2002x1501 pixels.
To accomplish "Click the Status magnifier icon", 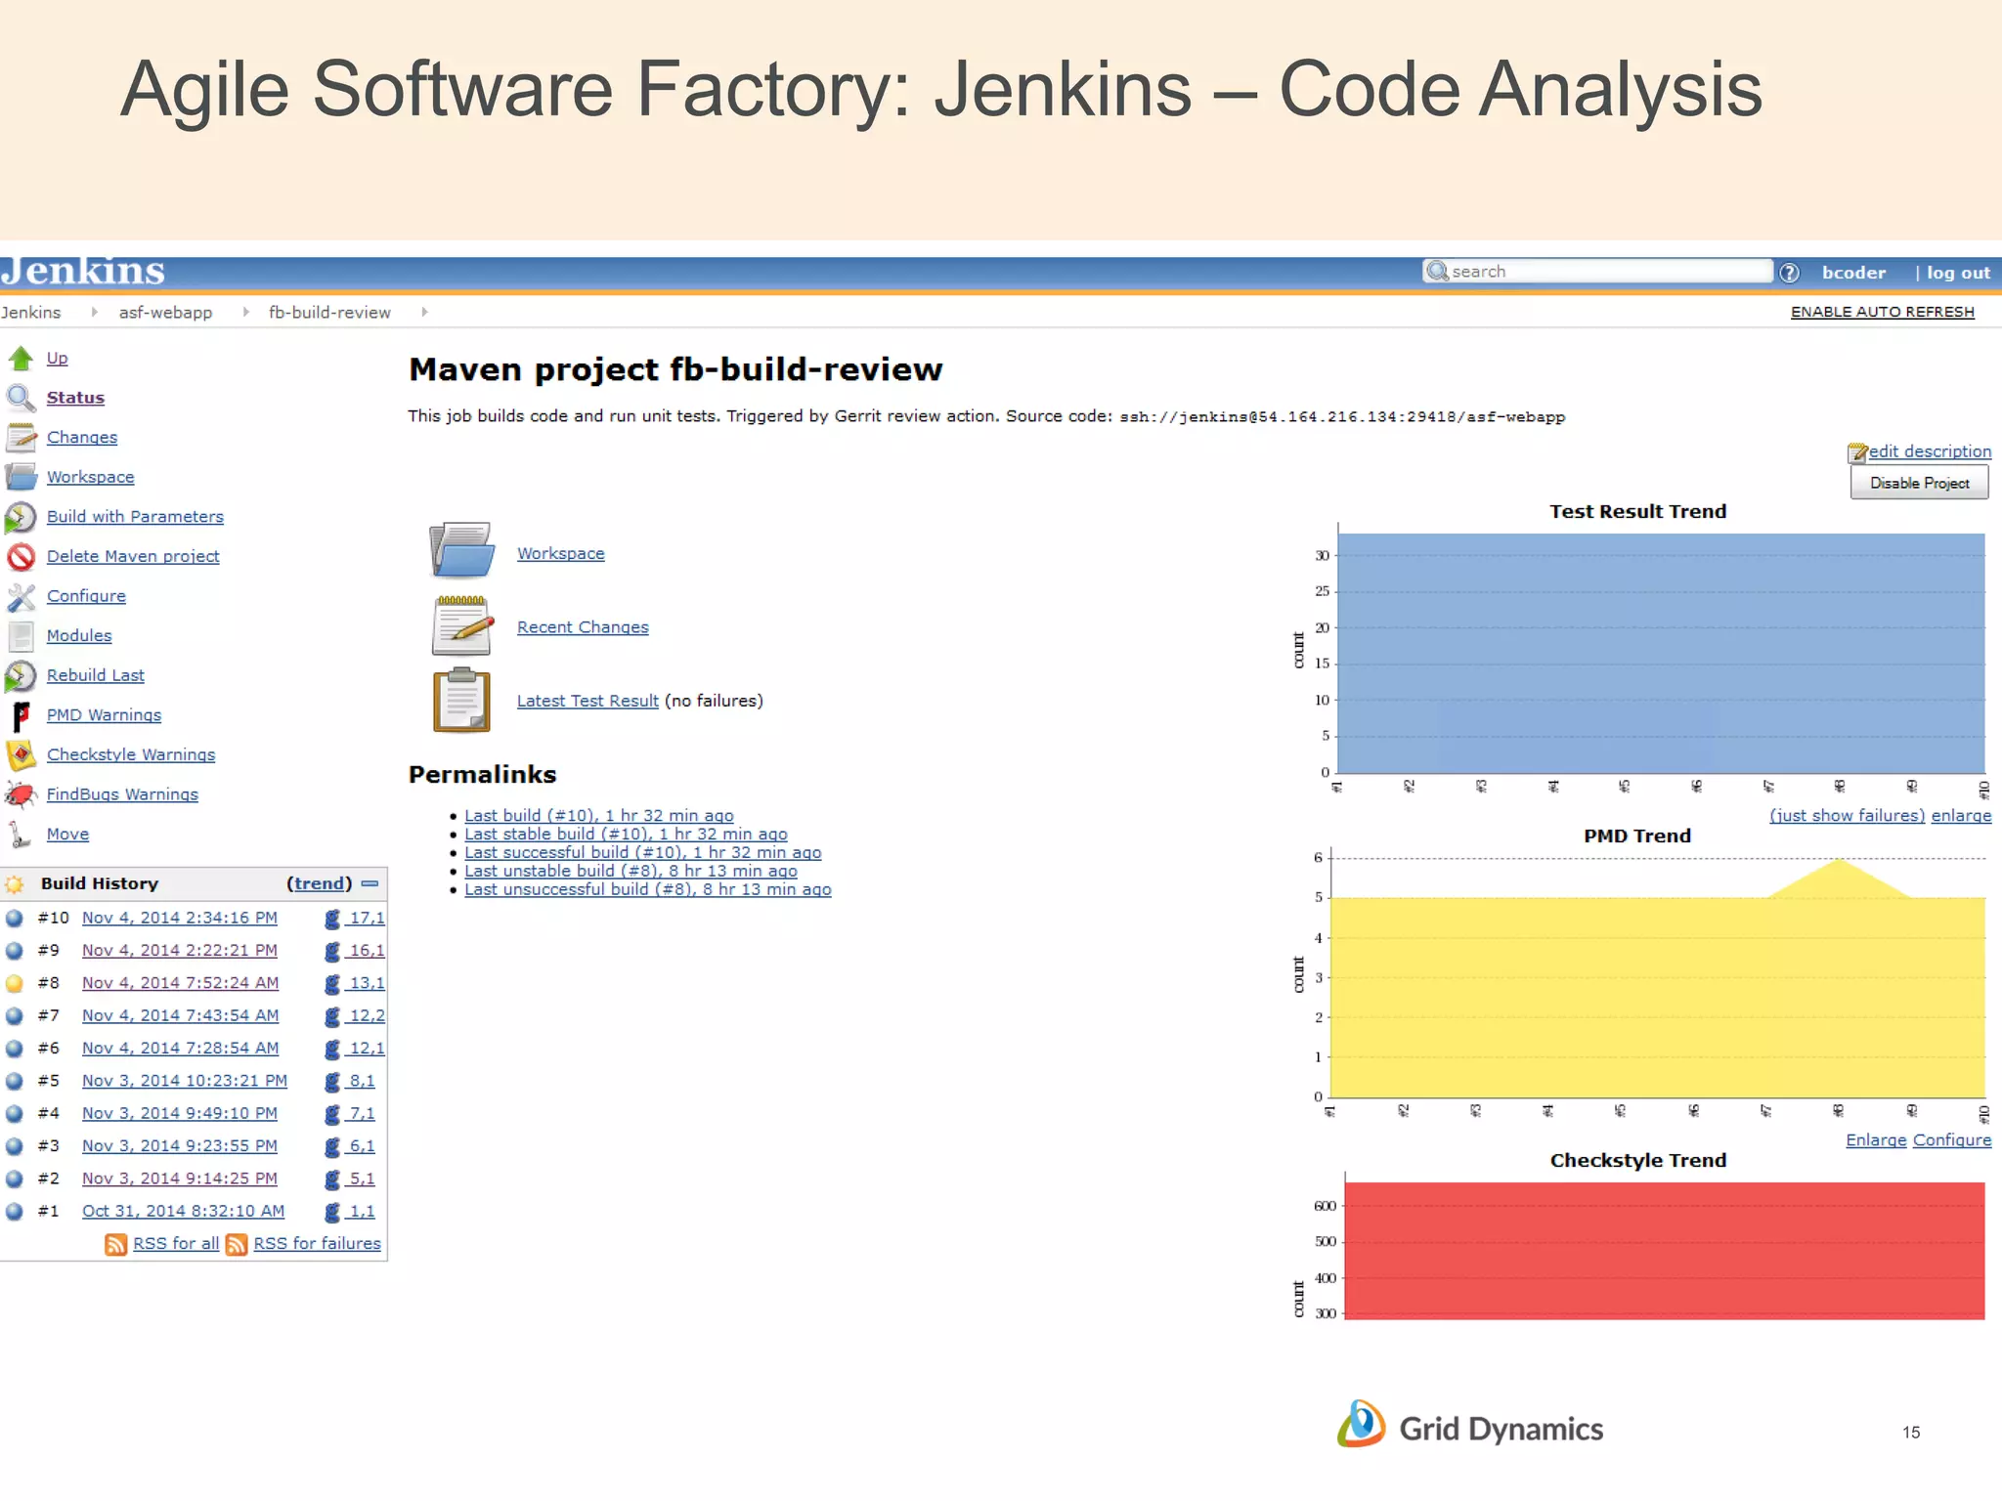I will (21, 398).
